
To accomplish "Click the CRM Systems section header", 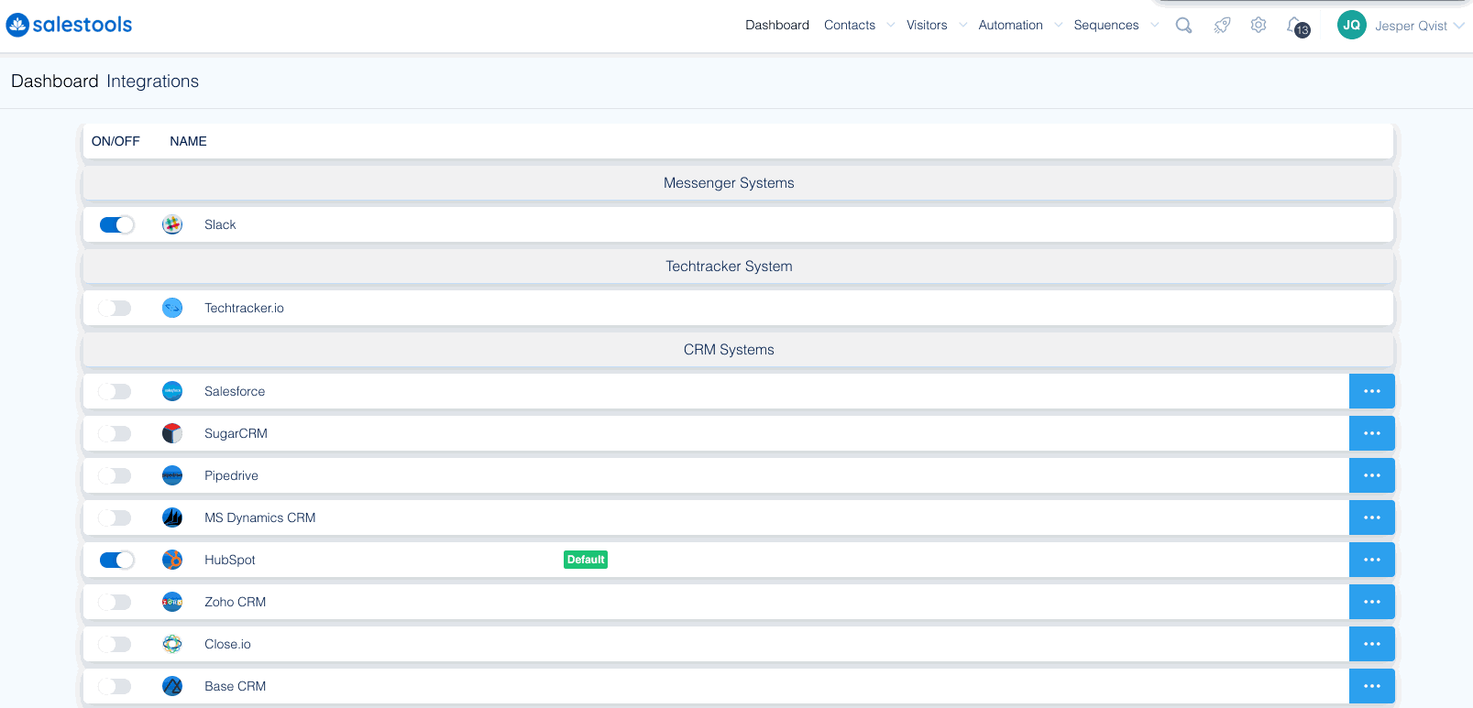I will [738, 350].
